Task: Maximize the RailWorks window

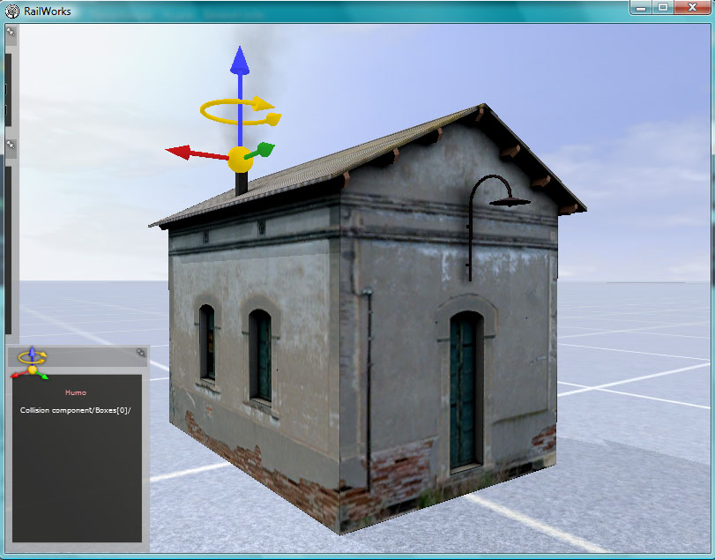Action: (662, 7)
